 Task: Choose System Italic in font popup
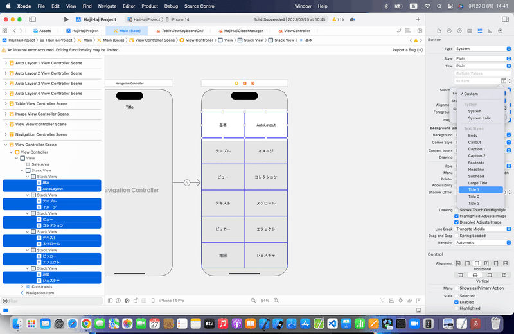pos(479,118)
